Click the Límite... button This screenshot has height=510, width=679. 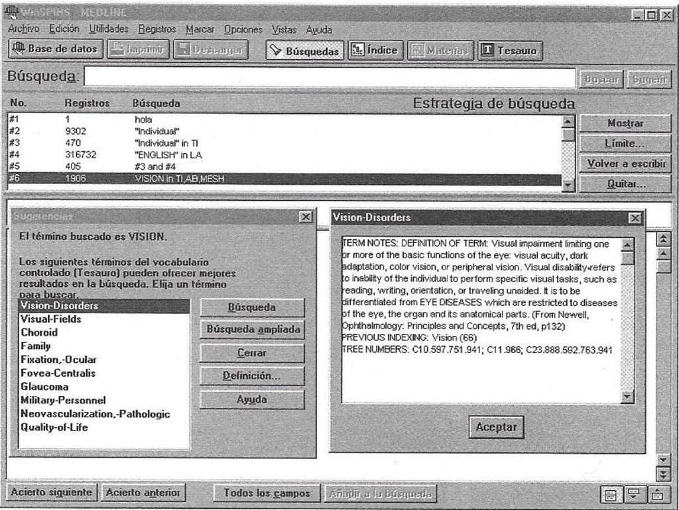coord(625,143)
